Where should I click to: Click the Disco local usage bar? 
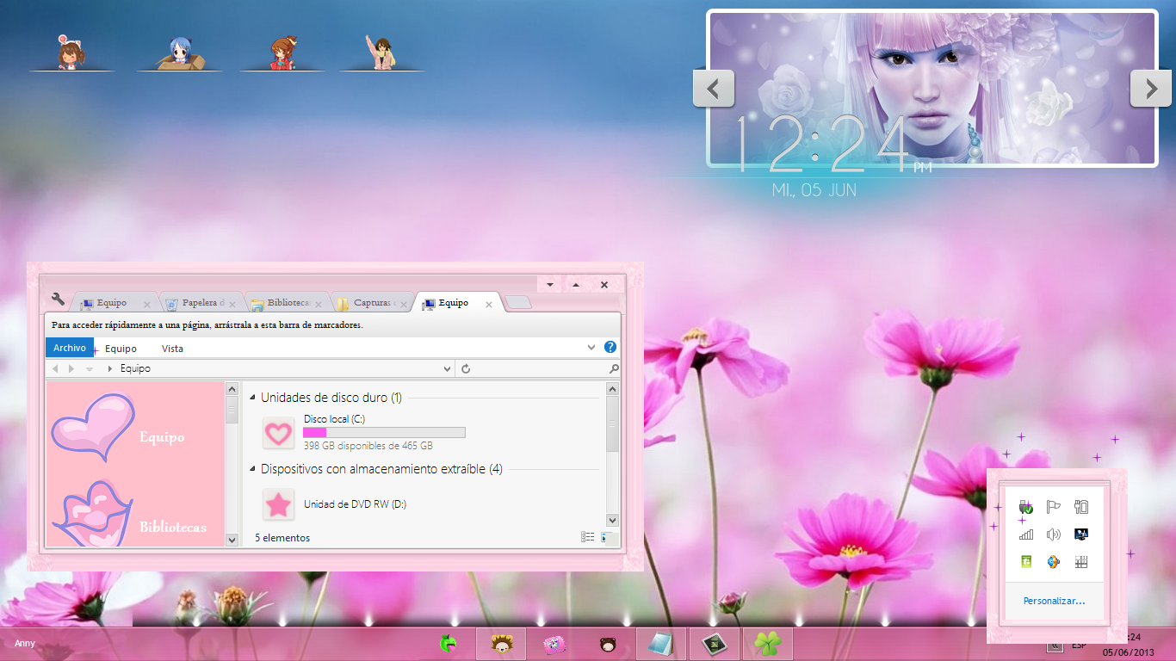pos(384,431)
